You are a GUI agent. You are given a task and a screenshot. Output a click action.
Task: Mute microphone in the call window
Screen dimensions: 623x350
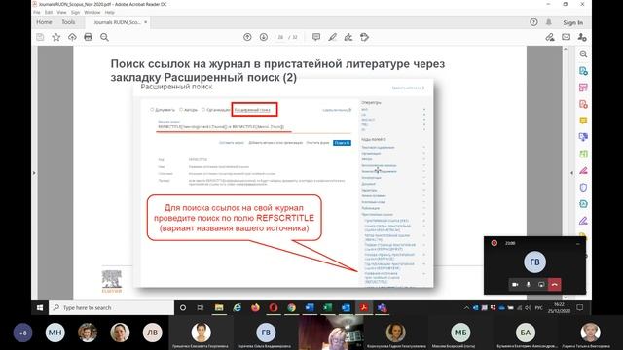(528, 285)
